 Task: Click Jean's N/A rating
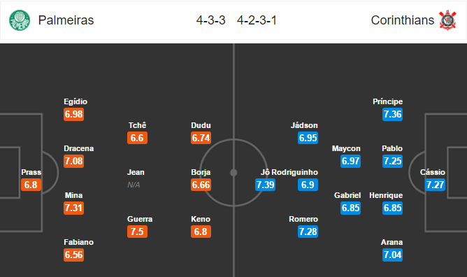pos(134,185)
